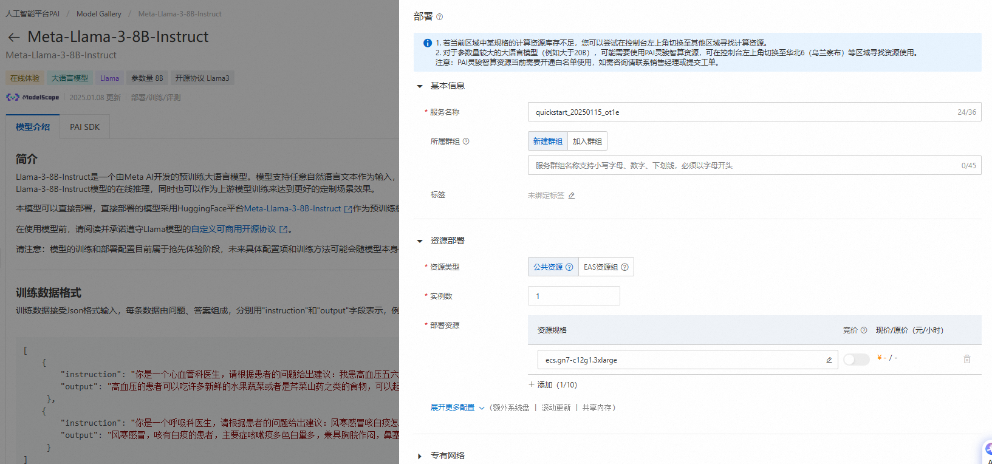The image size is (992, 464).
Task: Click the 大语言模型 tag
Action: point(70,78)
